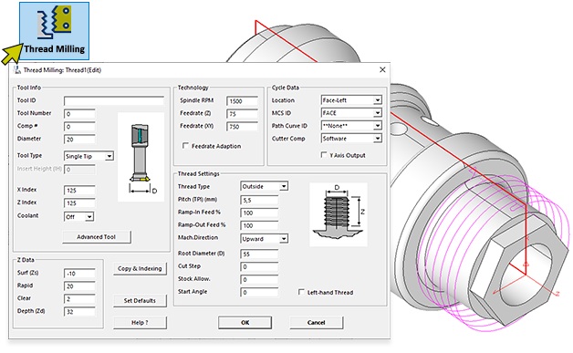Click the Thread Milling tool icon
Screen dimensions: 573x353
point(54,31)
